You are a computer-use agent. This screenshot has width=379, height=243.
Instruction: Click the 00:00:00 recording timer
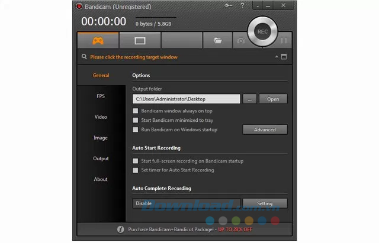(104, 21)
